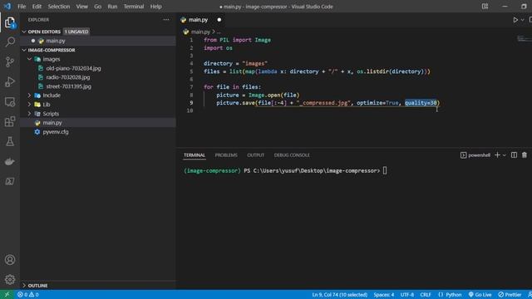Open the Run menu

coord(112,7)
